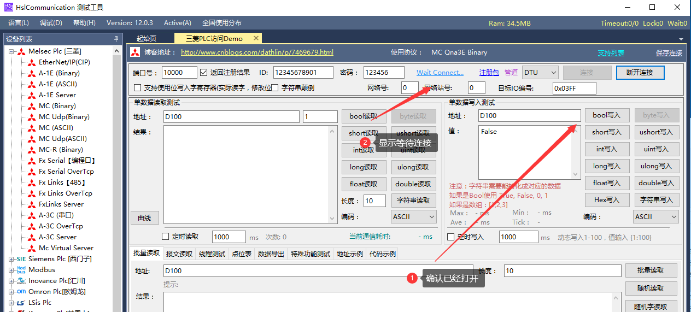Click the 端口号 input field
Viewport: 691px width, 312px height.
[180, 72]
